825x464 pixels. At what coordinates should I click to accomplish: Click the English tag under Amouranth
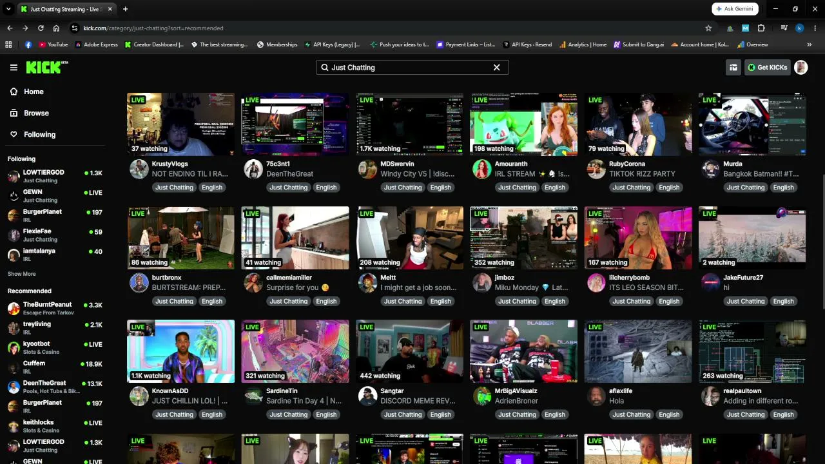[555, 188]
